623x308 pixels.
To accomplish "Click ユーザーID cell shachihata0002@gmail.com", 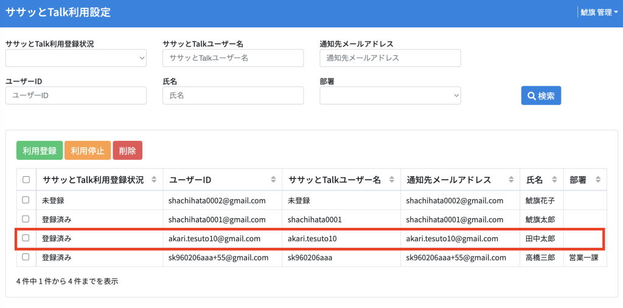I will (217, 200).
